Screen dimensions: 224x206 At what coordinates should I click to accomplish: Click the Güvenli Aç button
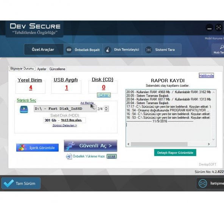click(90, 146)
